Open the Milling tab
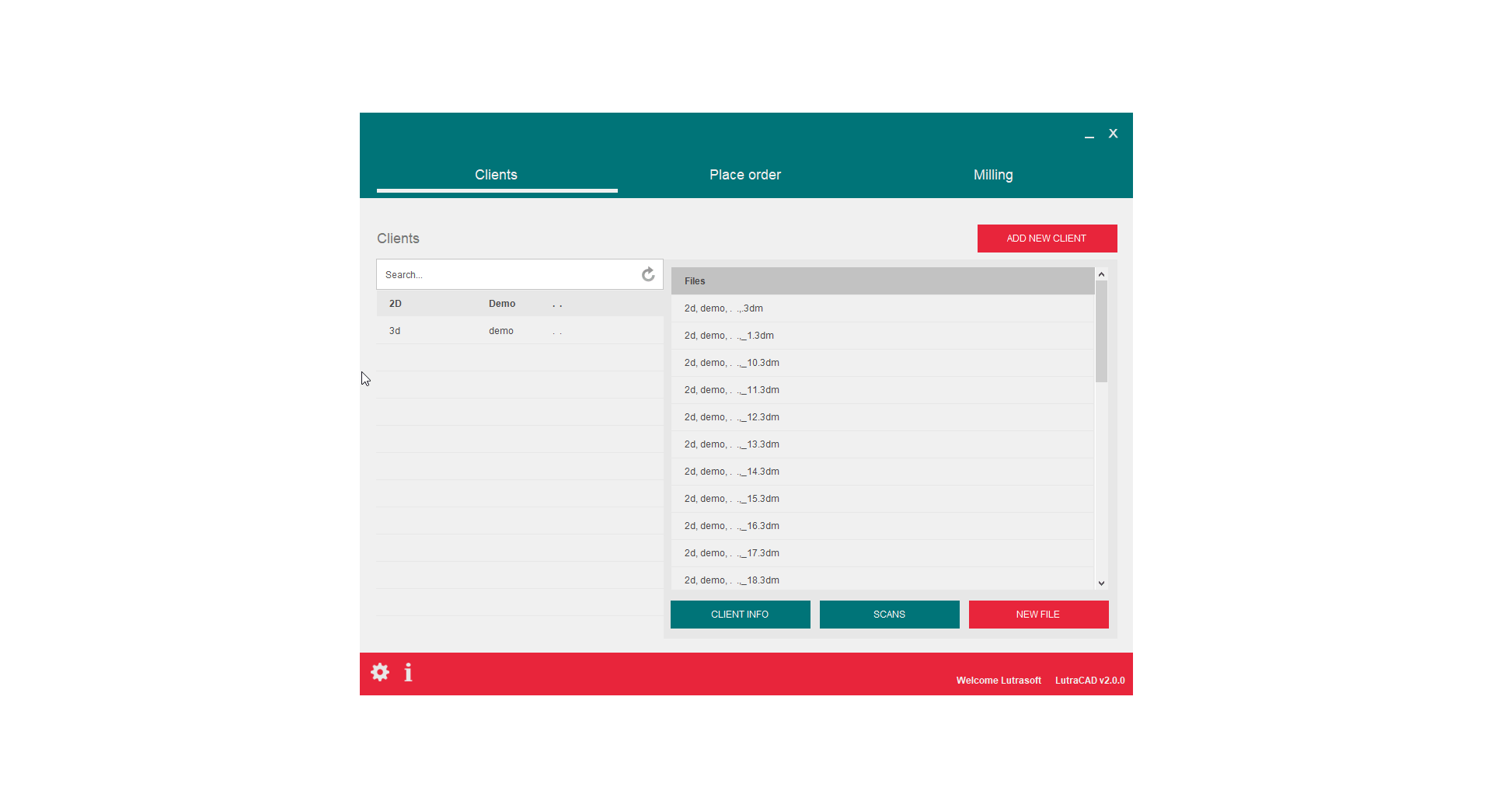 pyautogui.click(x=992, y=175)
